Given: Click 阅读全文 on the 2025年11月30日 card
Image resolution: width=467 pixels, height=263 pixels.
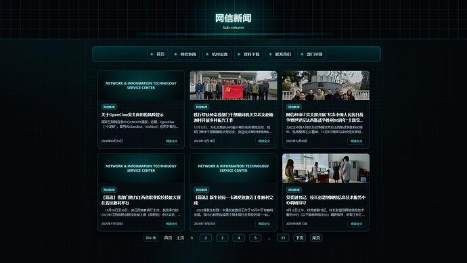Looking at the screenshot, I should point(171,224).
